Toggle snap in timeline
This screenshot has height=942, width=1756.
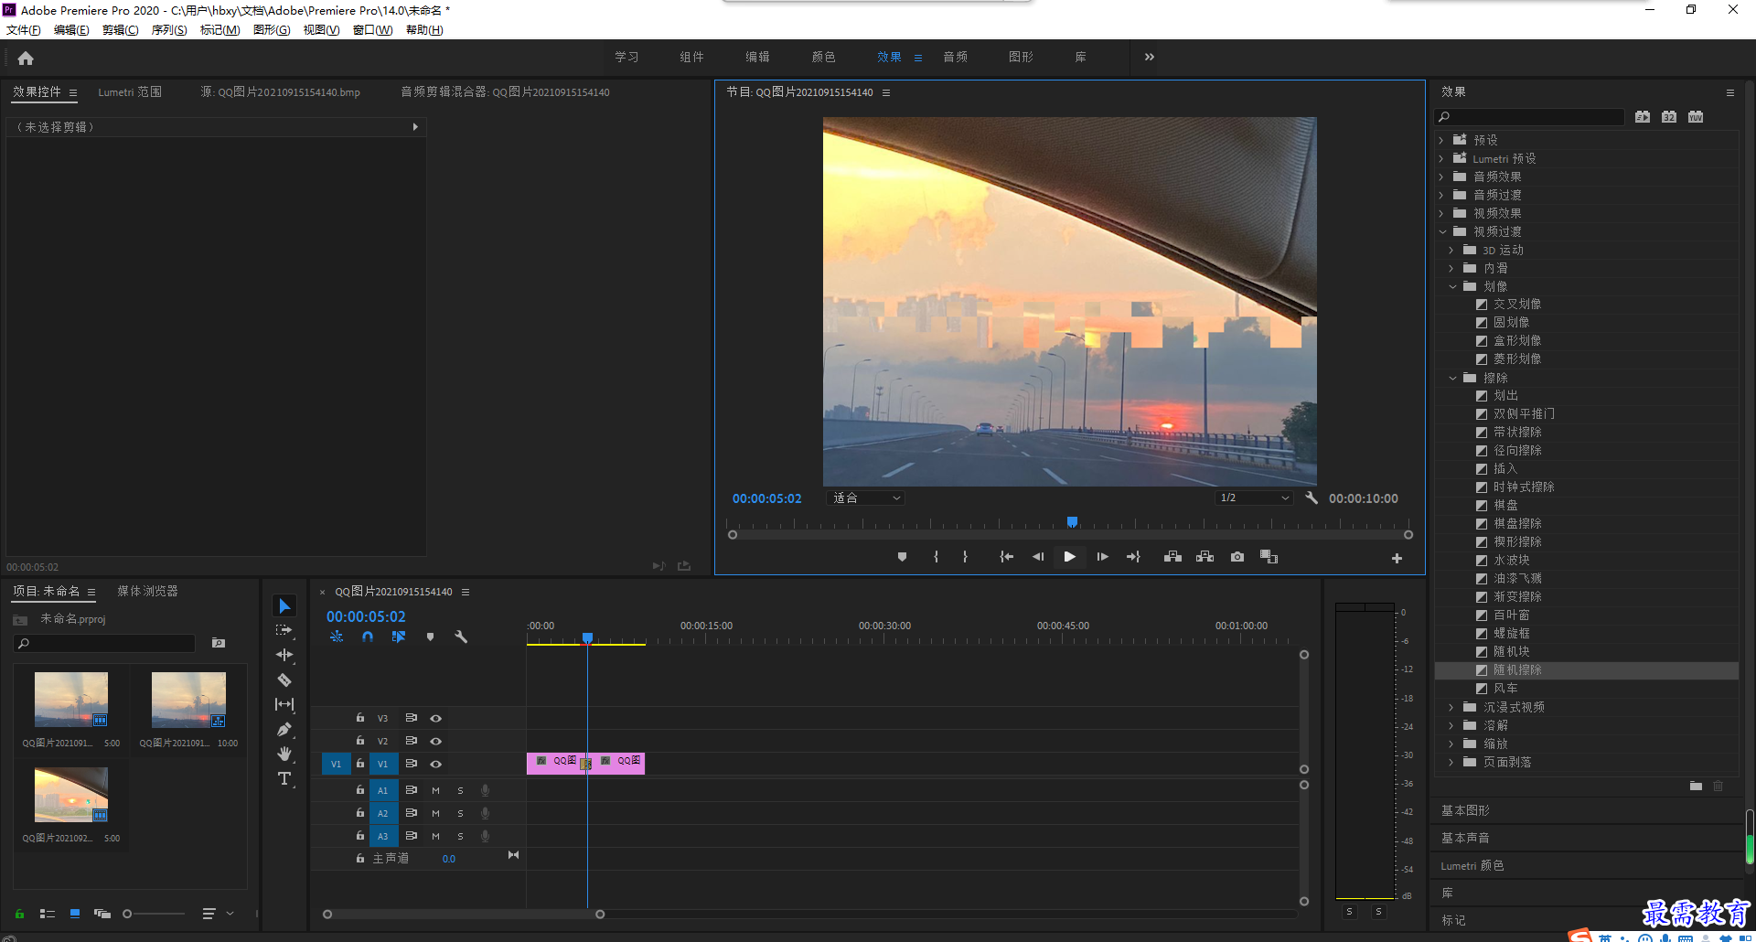368,637
